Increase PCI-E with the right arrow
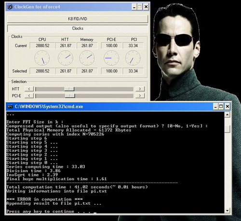Viewport: 241px width, 221px height. tap(140, 96)
